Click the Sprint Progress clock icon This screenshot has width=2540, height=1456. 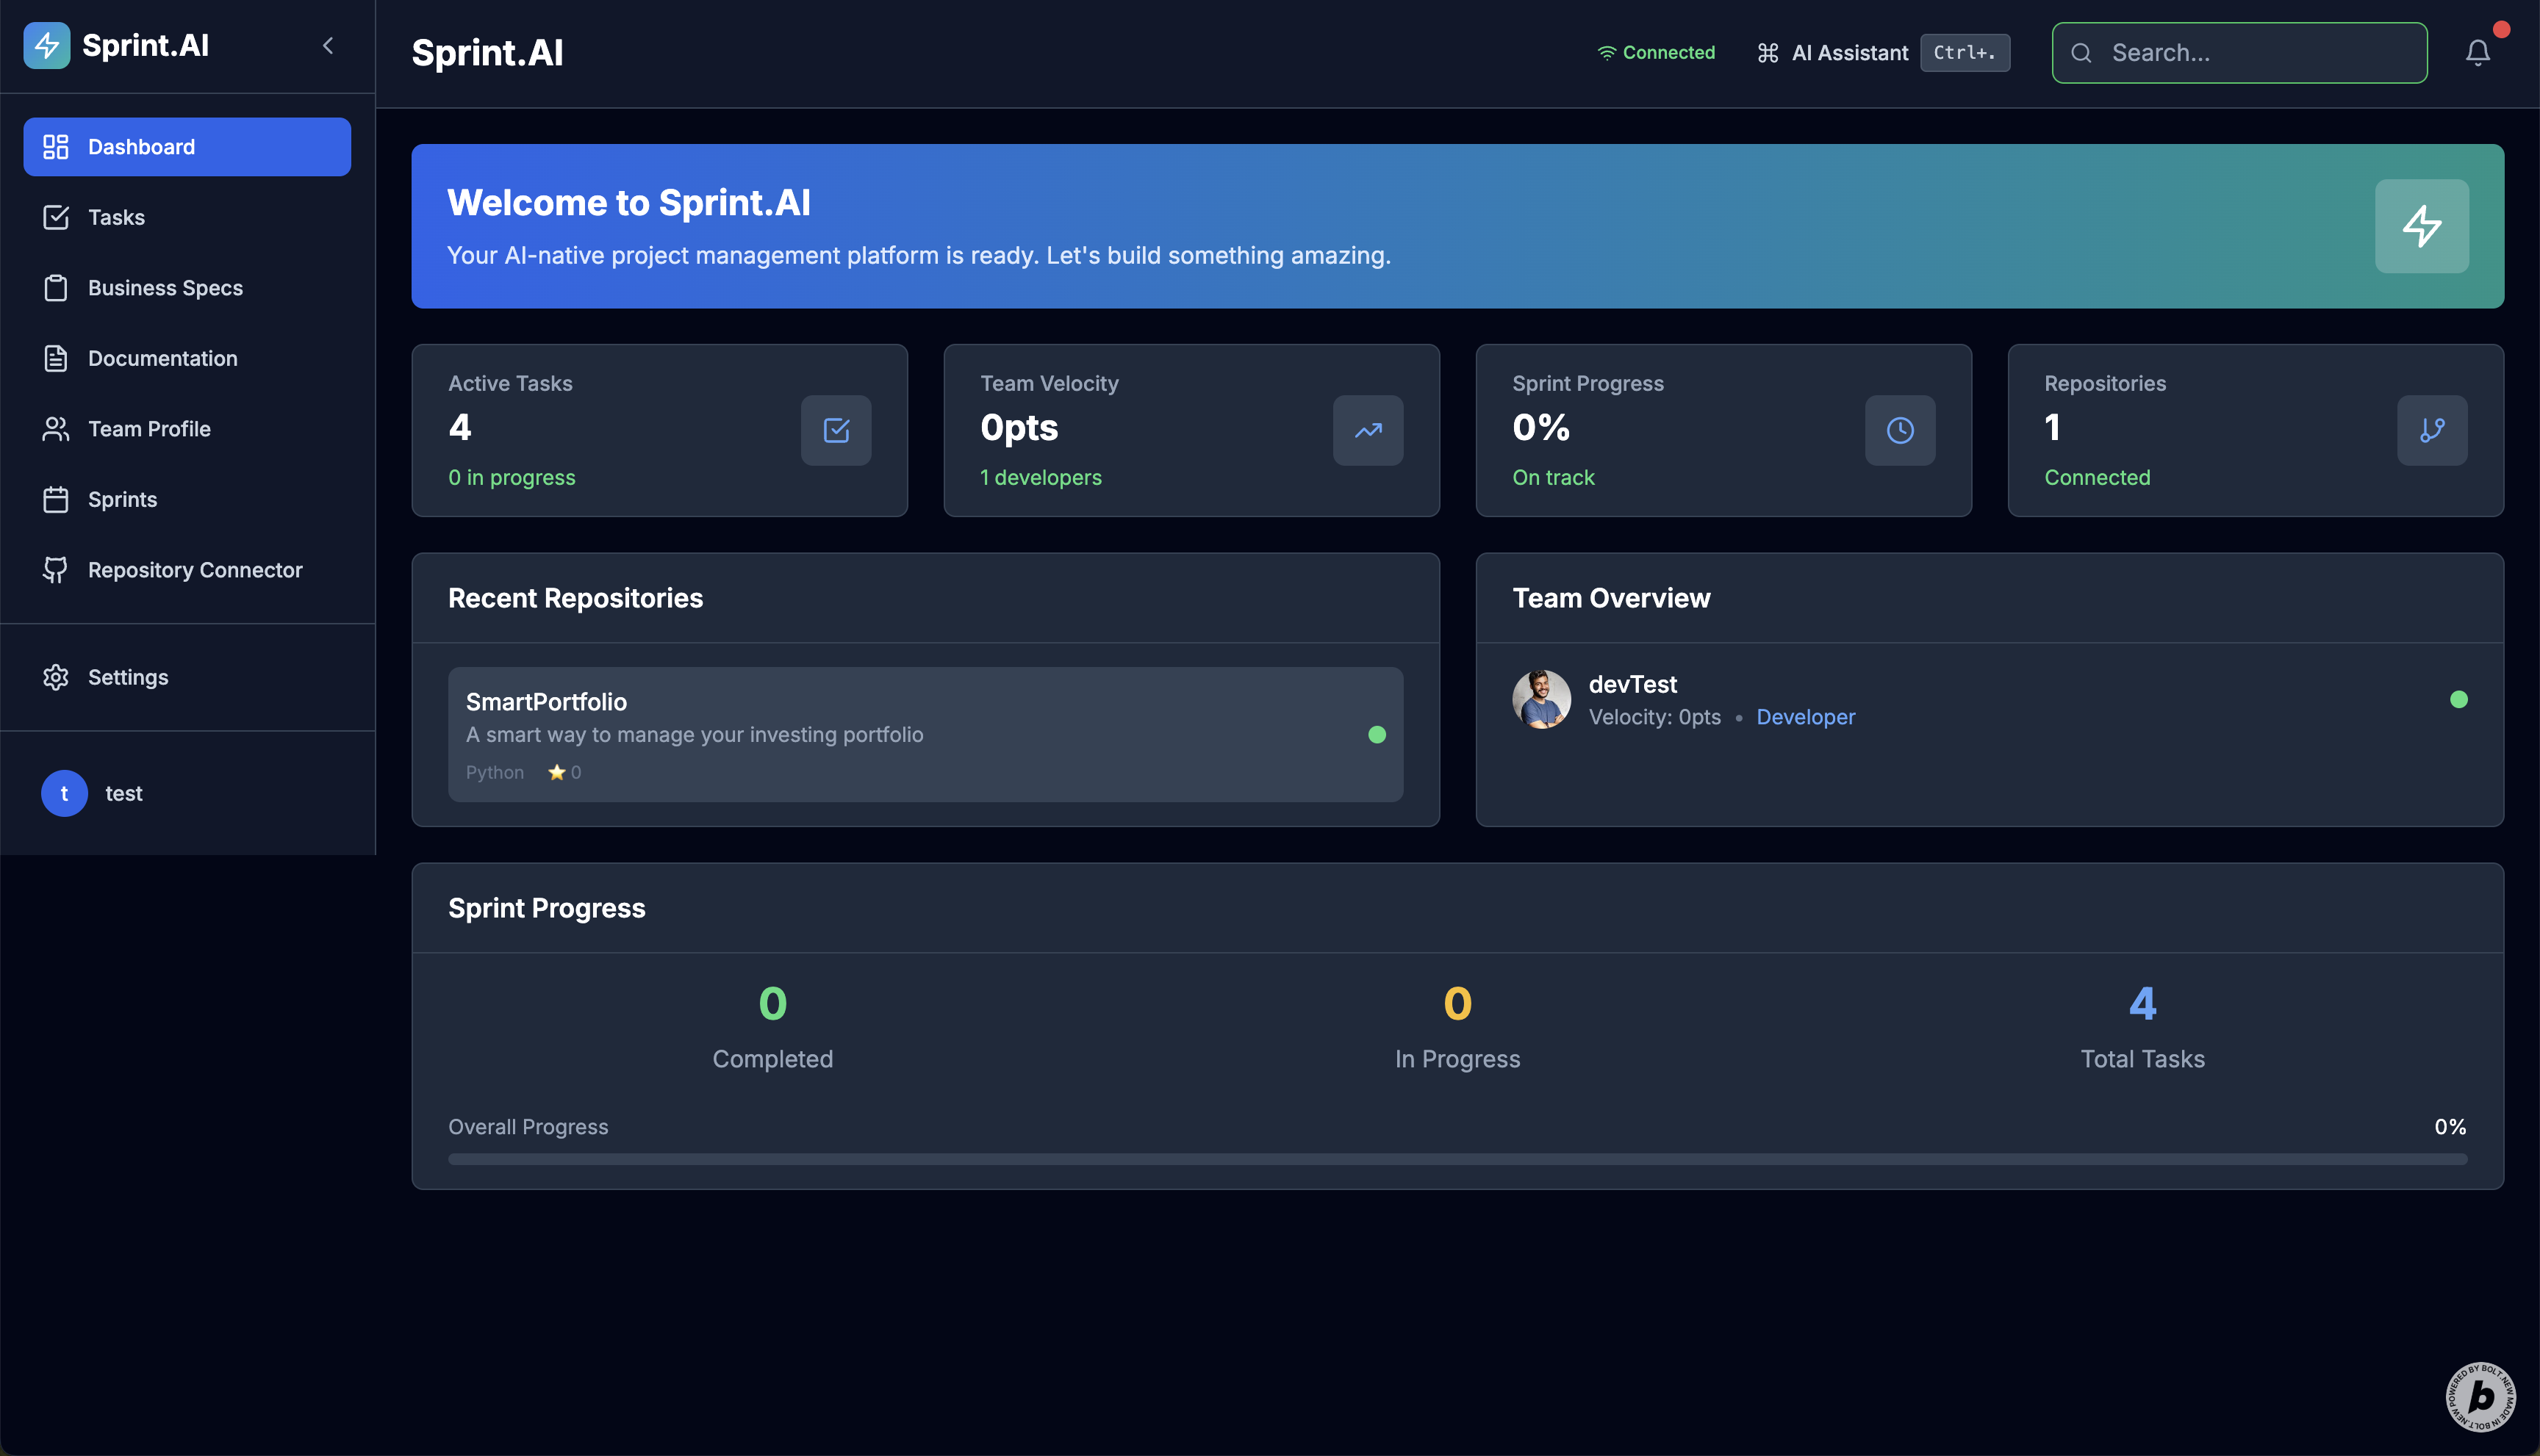point(1900,430)
